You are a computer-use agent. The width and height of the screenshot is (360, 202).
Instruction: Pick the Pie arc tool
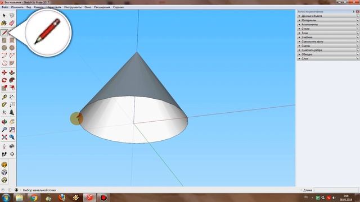coord(12,63)
